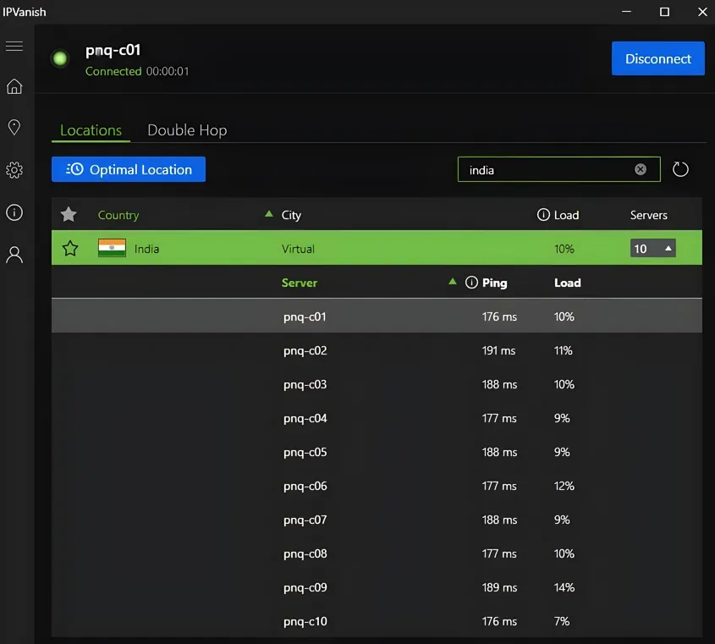Click the info icon beside Ping header
Image resolution: width=715 pixels, height=644 pixels.
tap(471, 283)
